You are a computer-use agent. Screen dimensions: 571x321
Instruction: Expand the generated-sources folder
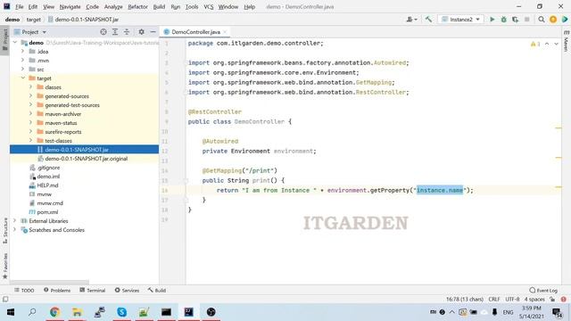click(31, 95)
